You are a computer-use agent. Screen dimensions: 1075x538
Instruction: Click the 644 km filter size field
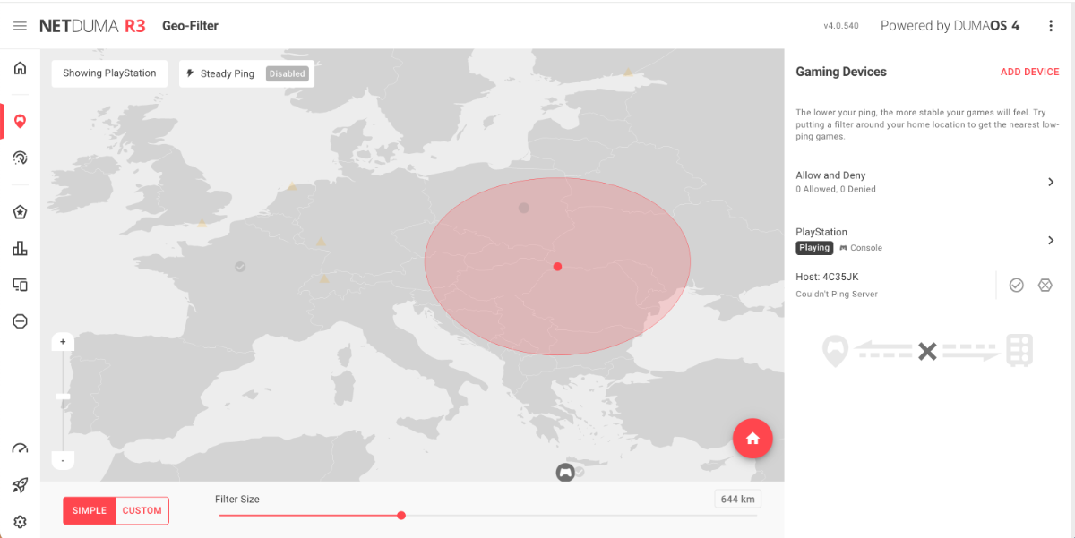tap(737, 499)
